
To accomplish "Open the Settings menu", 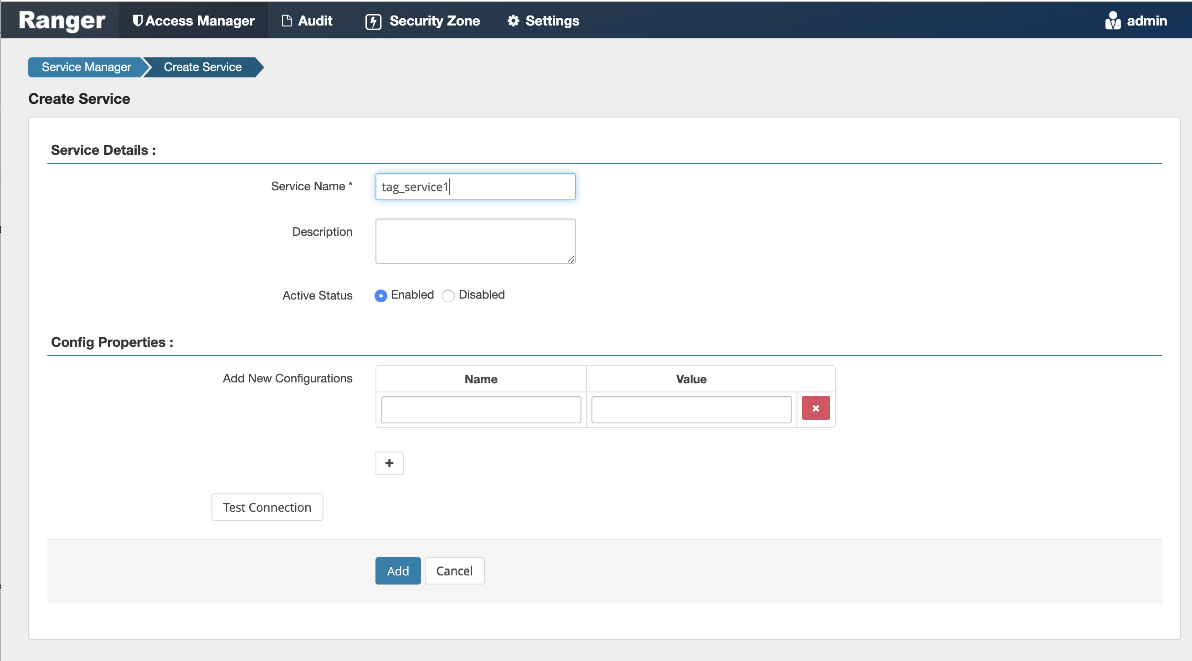I will pos(552,21).
